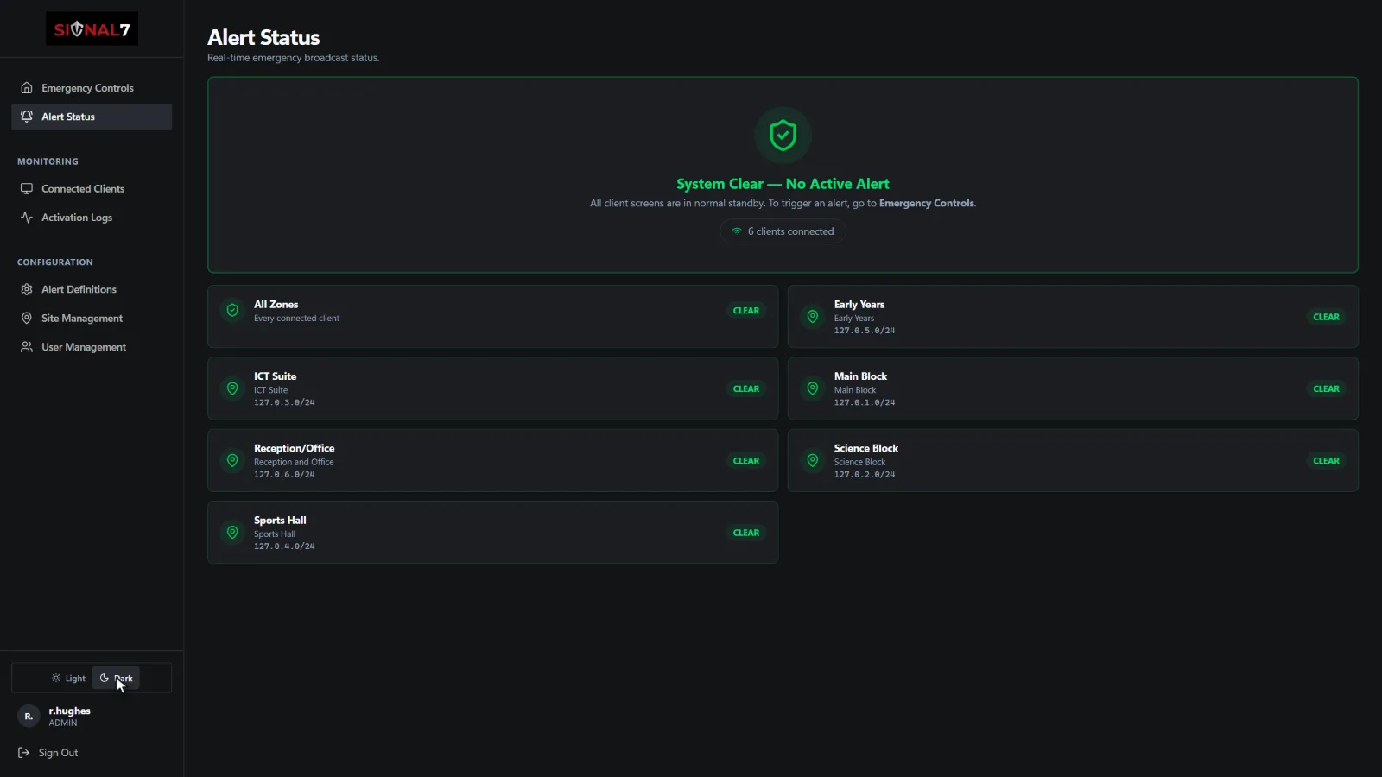Switch to the Light theme
Viewport: 1382px width, 777px height.
(x=68, y=679)
